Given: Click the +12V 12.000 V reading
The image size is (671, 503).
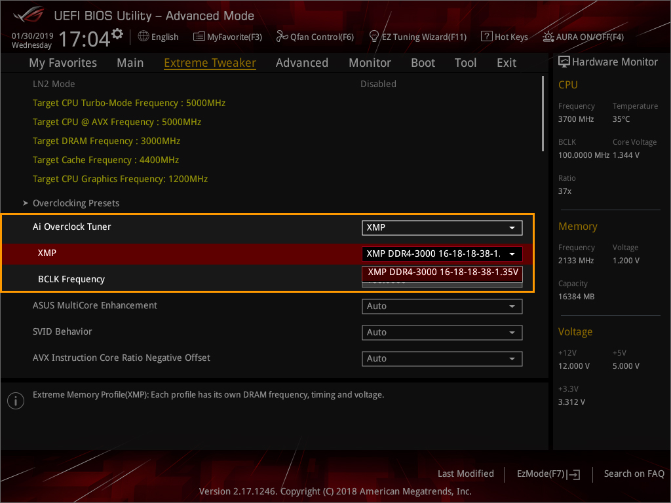Looking at the screenshot, I should (x=574, y=365).
